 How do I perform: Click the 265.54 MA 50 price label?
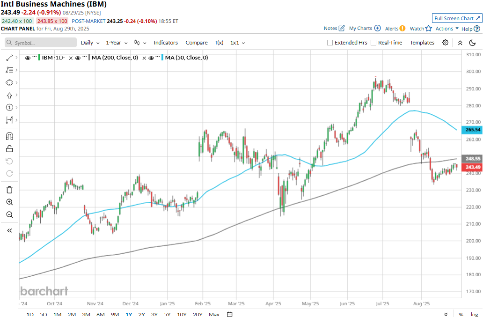[x=472, y=130]
